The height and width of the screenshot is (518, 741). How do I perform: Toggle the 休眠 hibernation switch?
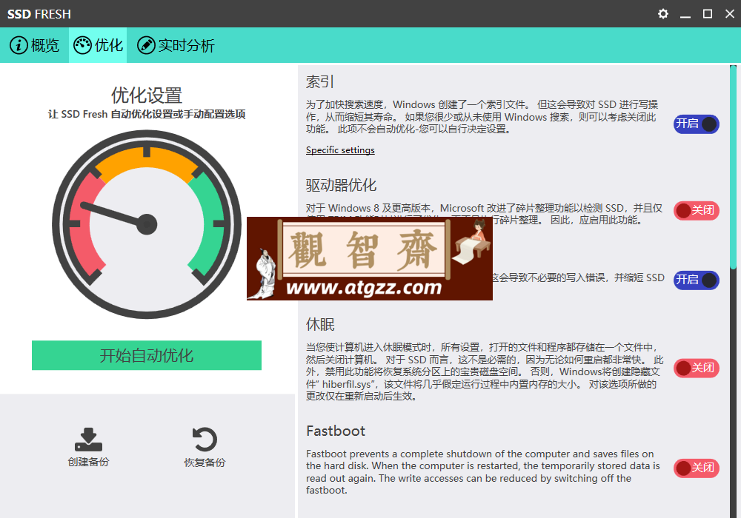696,368
